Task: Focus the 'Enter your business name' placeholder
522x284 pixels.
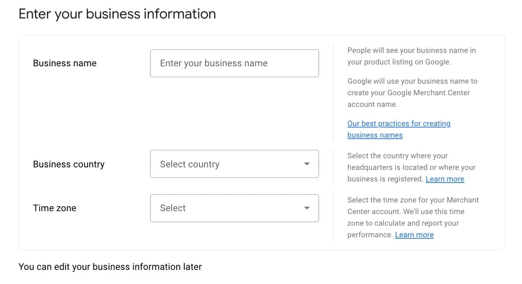Action: click(x=214, y=63)
